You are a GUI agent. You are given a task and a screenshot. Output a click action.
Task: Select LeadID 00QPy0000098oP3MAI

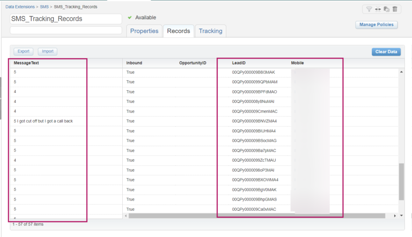pos(253,170)
